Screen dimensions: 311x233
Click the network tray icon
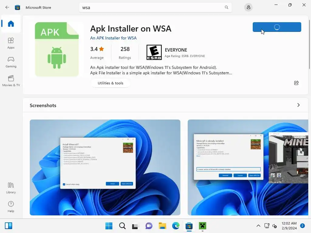click(x=267, y=226)
